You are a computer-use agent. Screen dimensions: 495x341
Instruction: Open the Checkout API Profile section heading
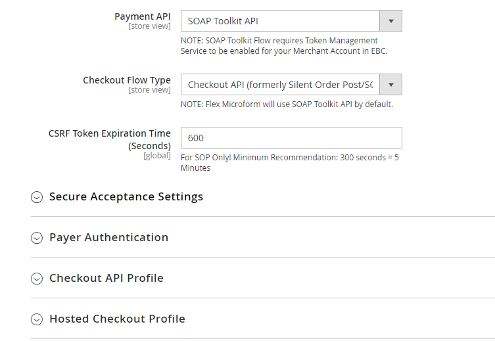coord(106,278)
